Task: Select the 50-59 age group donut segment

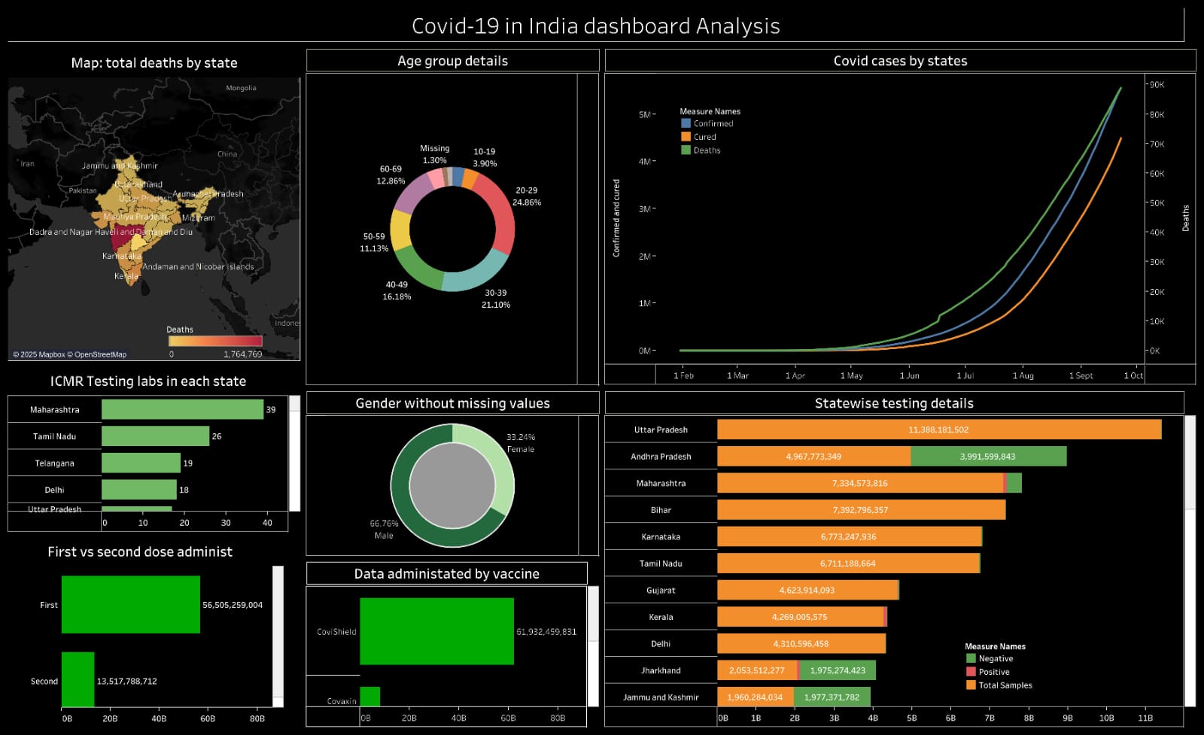Action: pos(400,231)
